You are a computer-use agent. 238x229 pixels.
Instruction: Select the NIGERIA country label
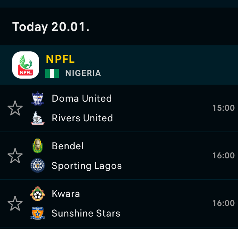point(83,73)
